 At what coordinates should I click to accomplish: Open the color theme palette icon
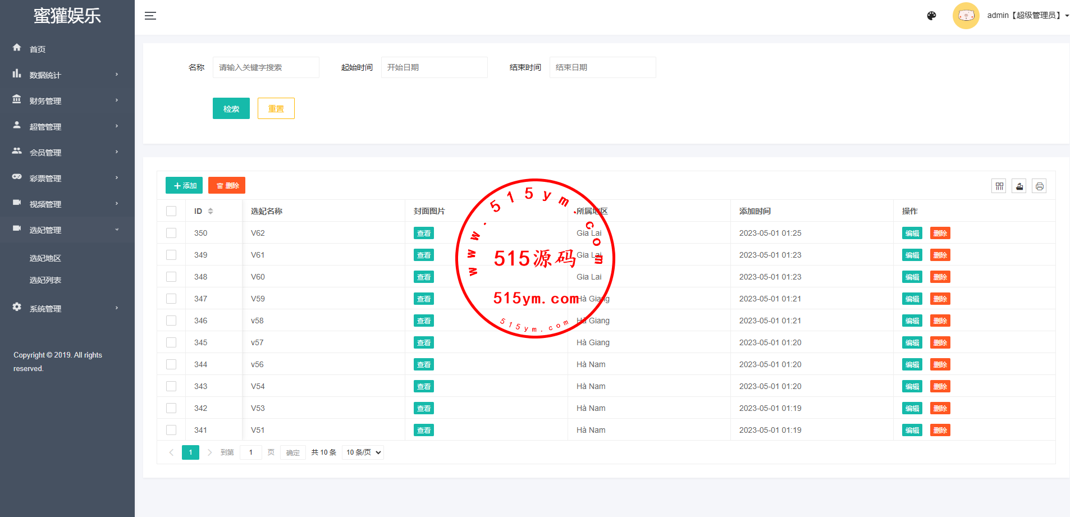(931, 16)
